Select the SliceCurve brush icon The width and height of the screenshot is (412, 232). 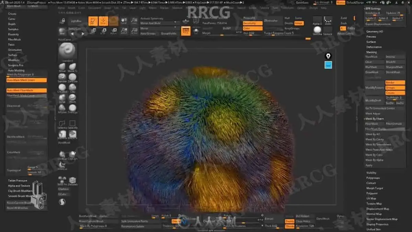62,155
